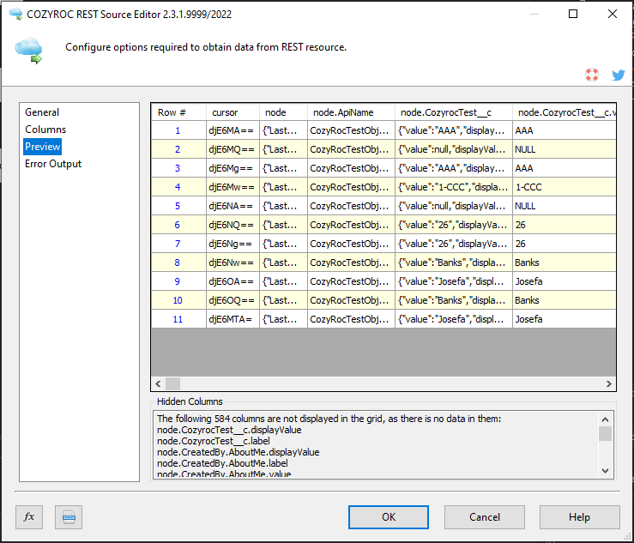
Task: Click the script/properties icon beside fx
Action: 69,517
